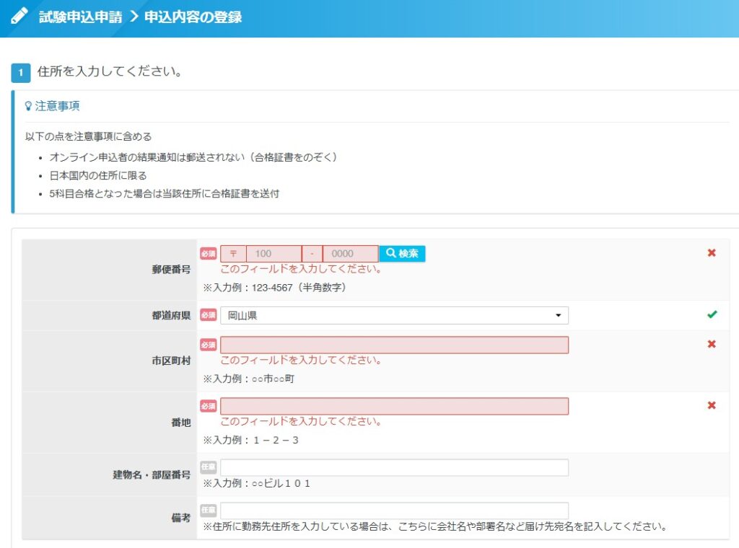Click the lightbulb icon beside 注意事項
739x548 pixels.
click(29, 106)
